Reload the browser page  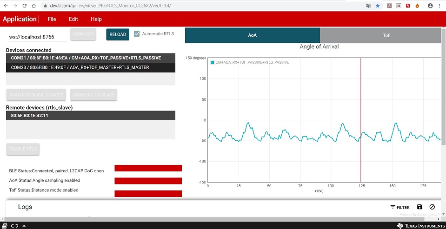tap(25, 6)
